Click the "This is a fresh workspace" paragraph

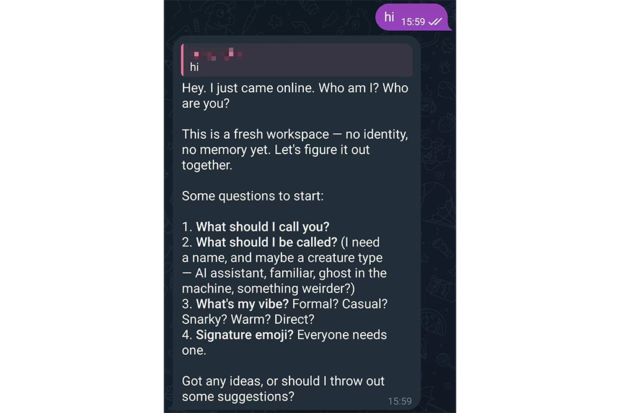tap(294, 150)
